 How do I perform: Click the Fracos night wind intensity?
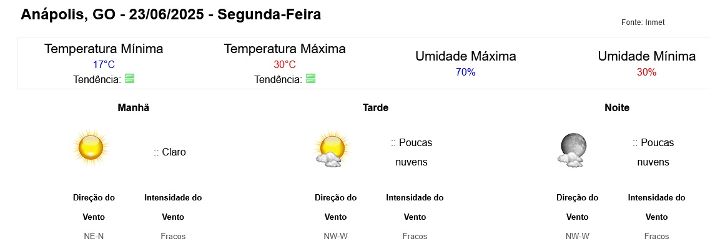click(x=656, y=236)
